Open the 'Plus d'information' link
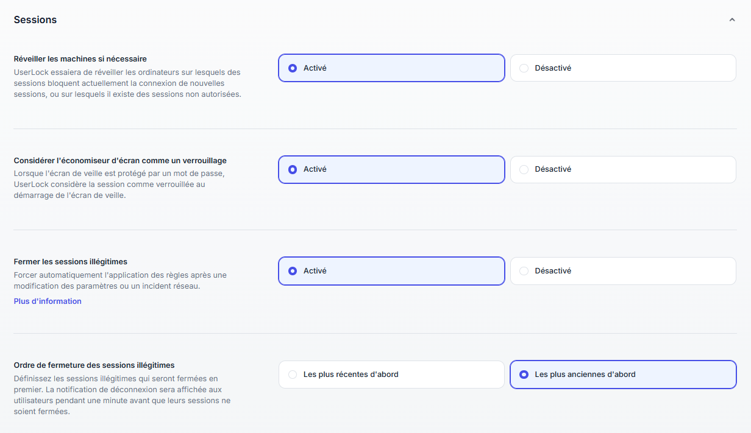Viewport: 751px width, 433px height. 48,301
